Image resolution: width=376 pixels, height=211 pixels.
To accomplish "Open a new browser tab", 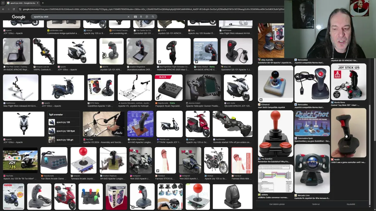I will pyautogui.click(x=43, y=3).
